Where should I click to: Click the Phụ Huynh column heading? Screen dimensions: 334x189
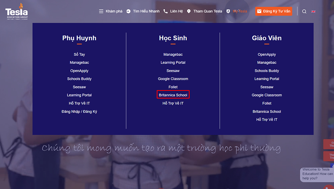pyautogui.click(x=79, y=38)
